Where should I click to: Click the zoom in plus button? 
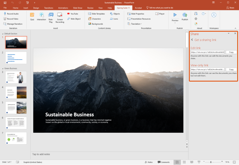(222, 161)
